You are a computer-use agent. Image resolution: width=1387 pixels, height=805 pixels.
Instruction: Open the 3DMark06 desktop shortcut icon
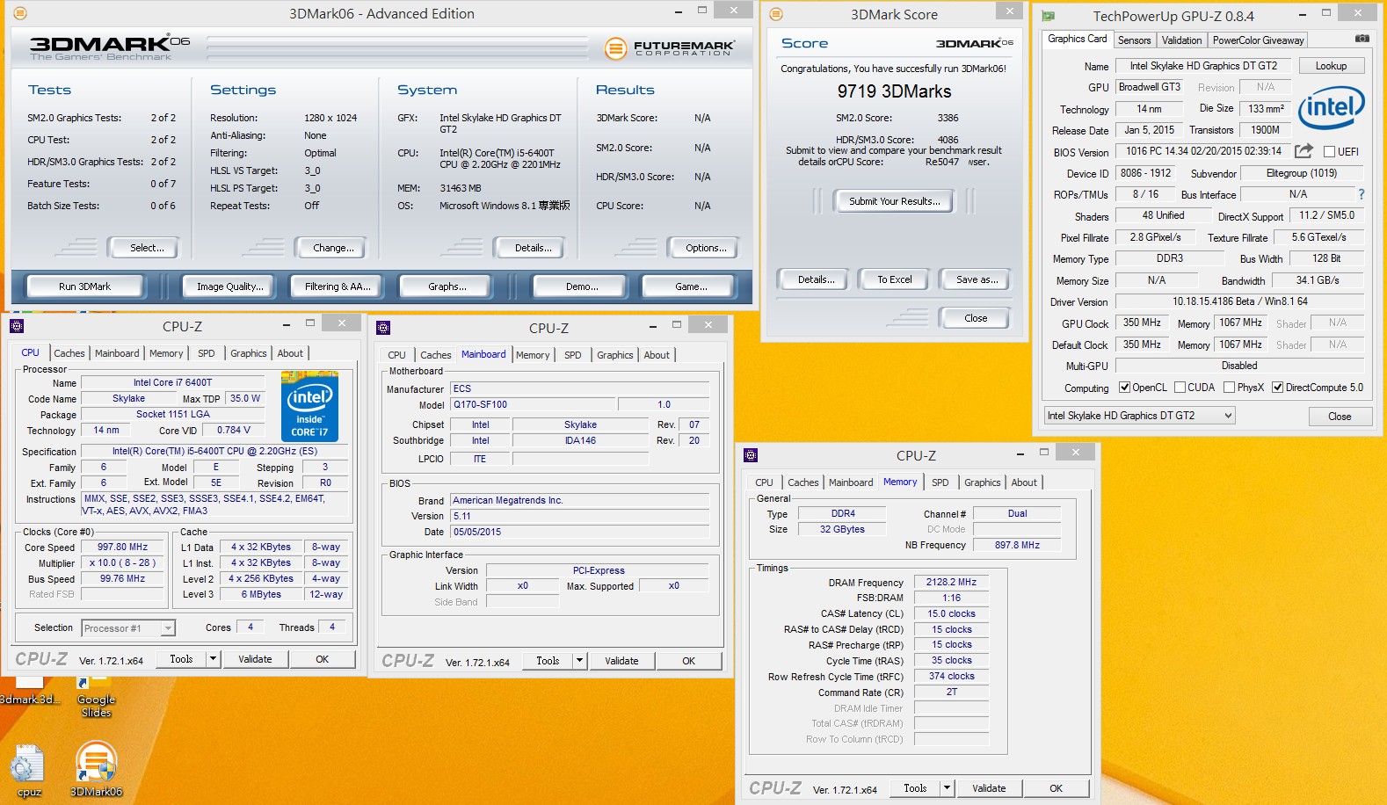(x=96, y=762)
